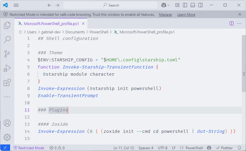Open the notifications bell
Image resolution: width=246 pixels, height=151 pixels.
[x=239, y=148]
